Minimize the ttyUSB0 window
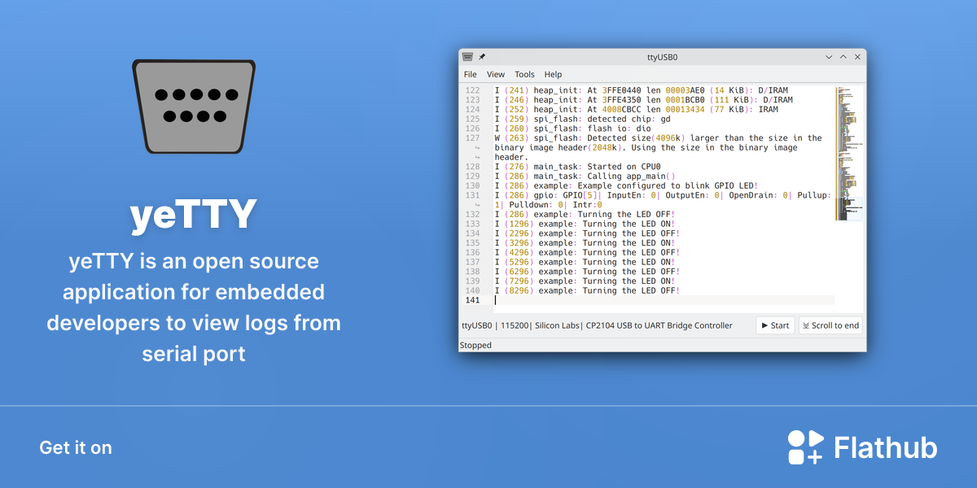Image resolution: width=977 pixels, height=488 pixels. pos(829,57)
